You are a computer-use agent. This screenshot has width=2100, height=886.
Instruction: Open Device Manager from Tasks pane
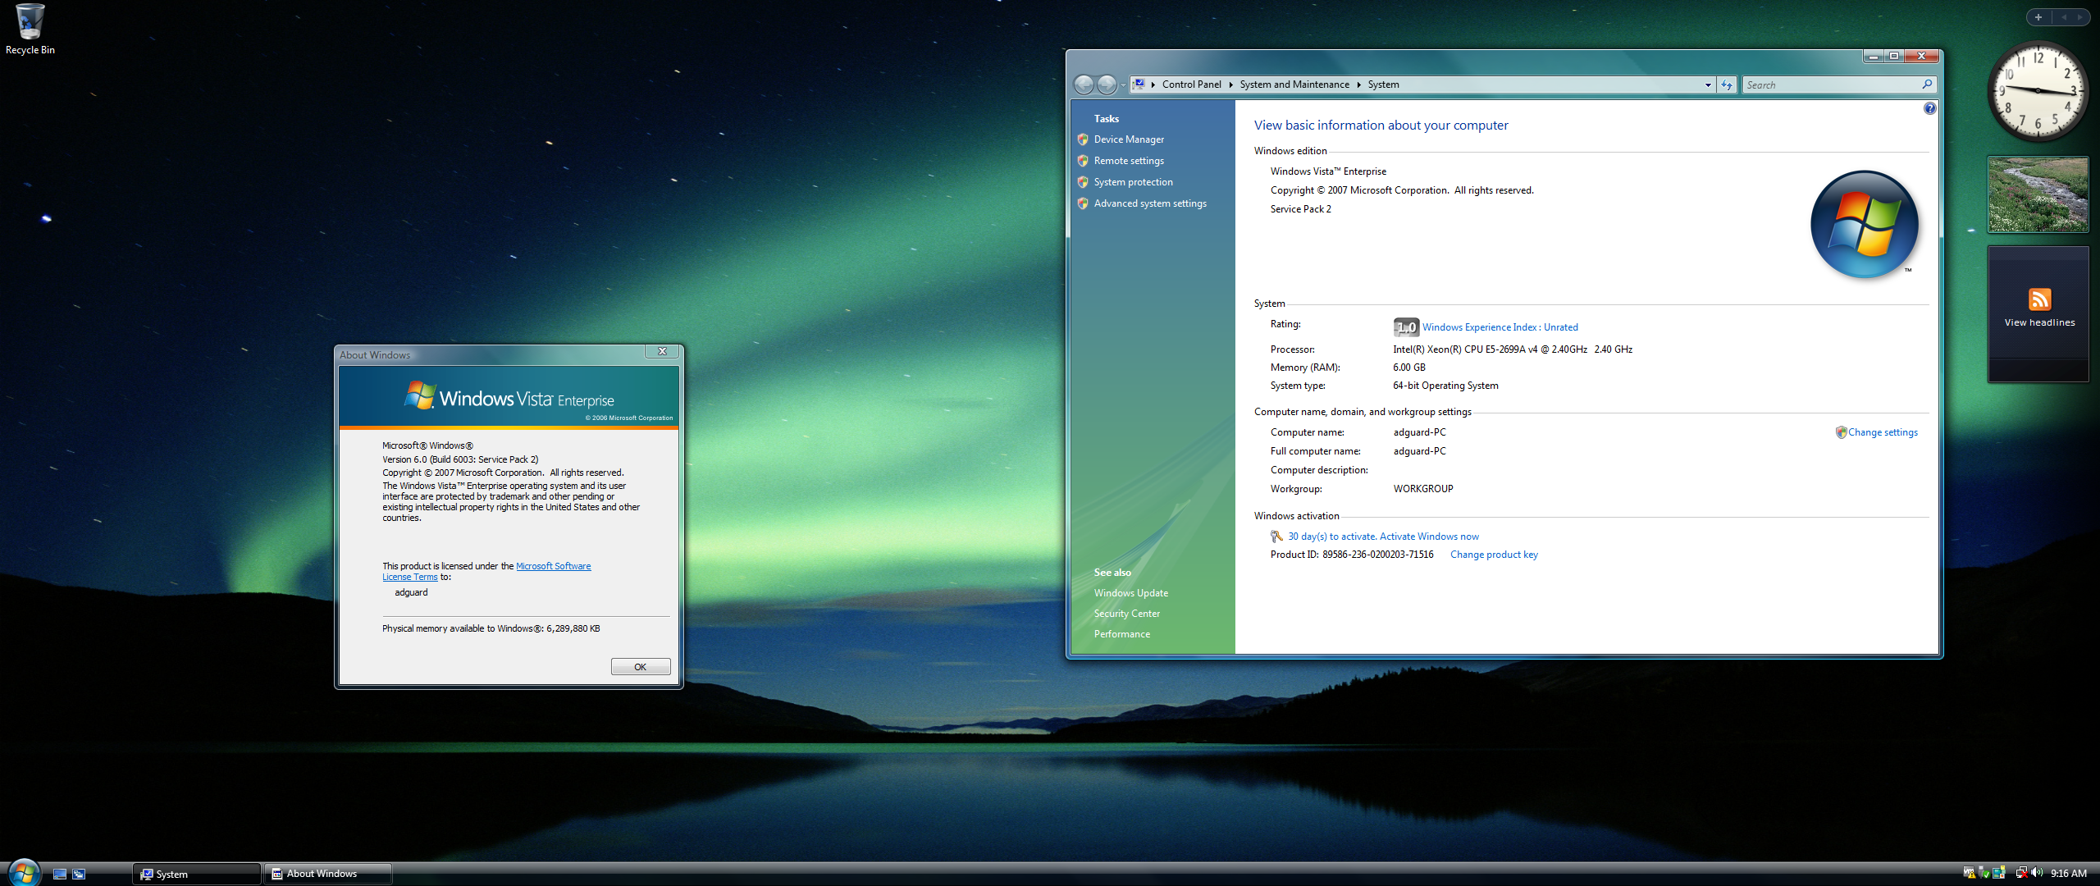1128,139
